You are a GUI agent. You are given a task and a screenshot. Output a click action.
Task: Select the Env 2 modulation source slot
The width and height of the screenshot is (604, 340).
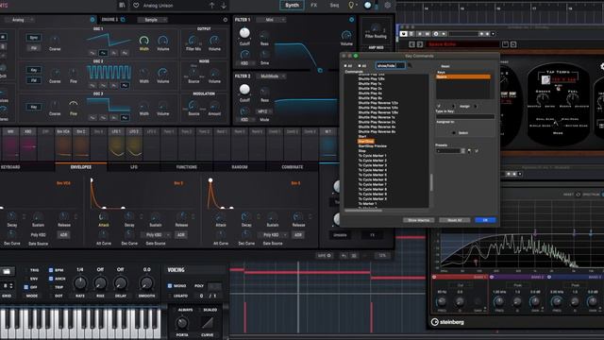click(81, 144)
